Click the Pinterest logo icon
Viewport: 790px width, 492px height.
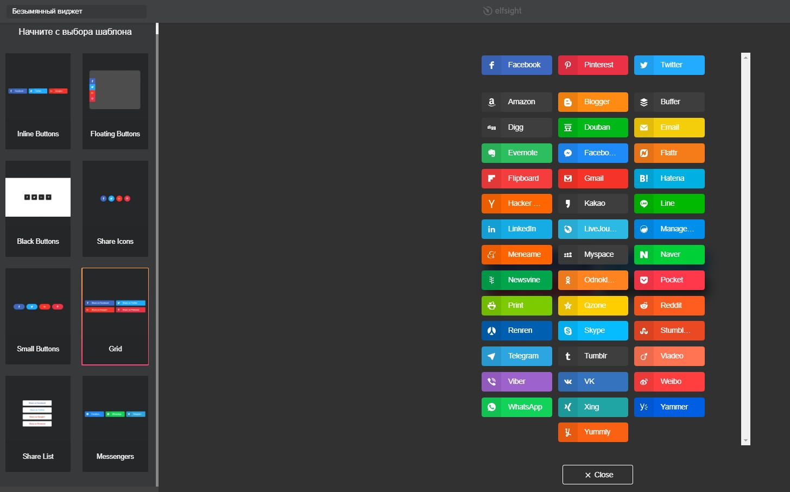tap(568, 65)
